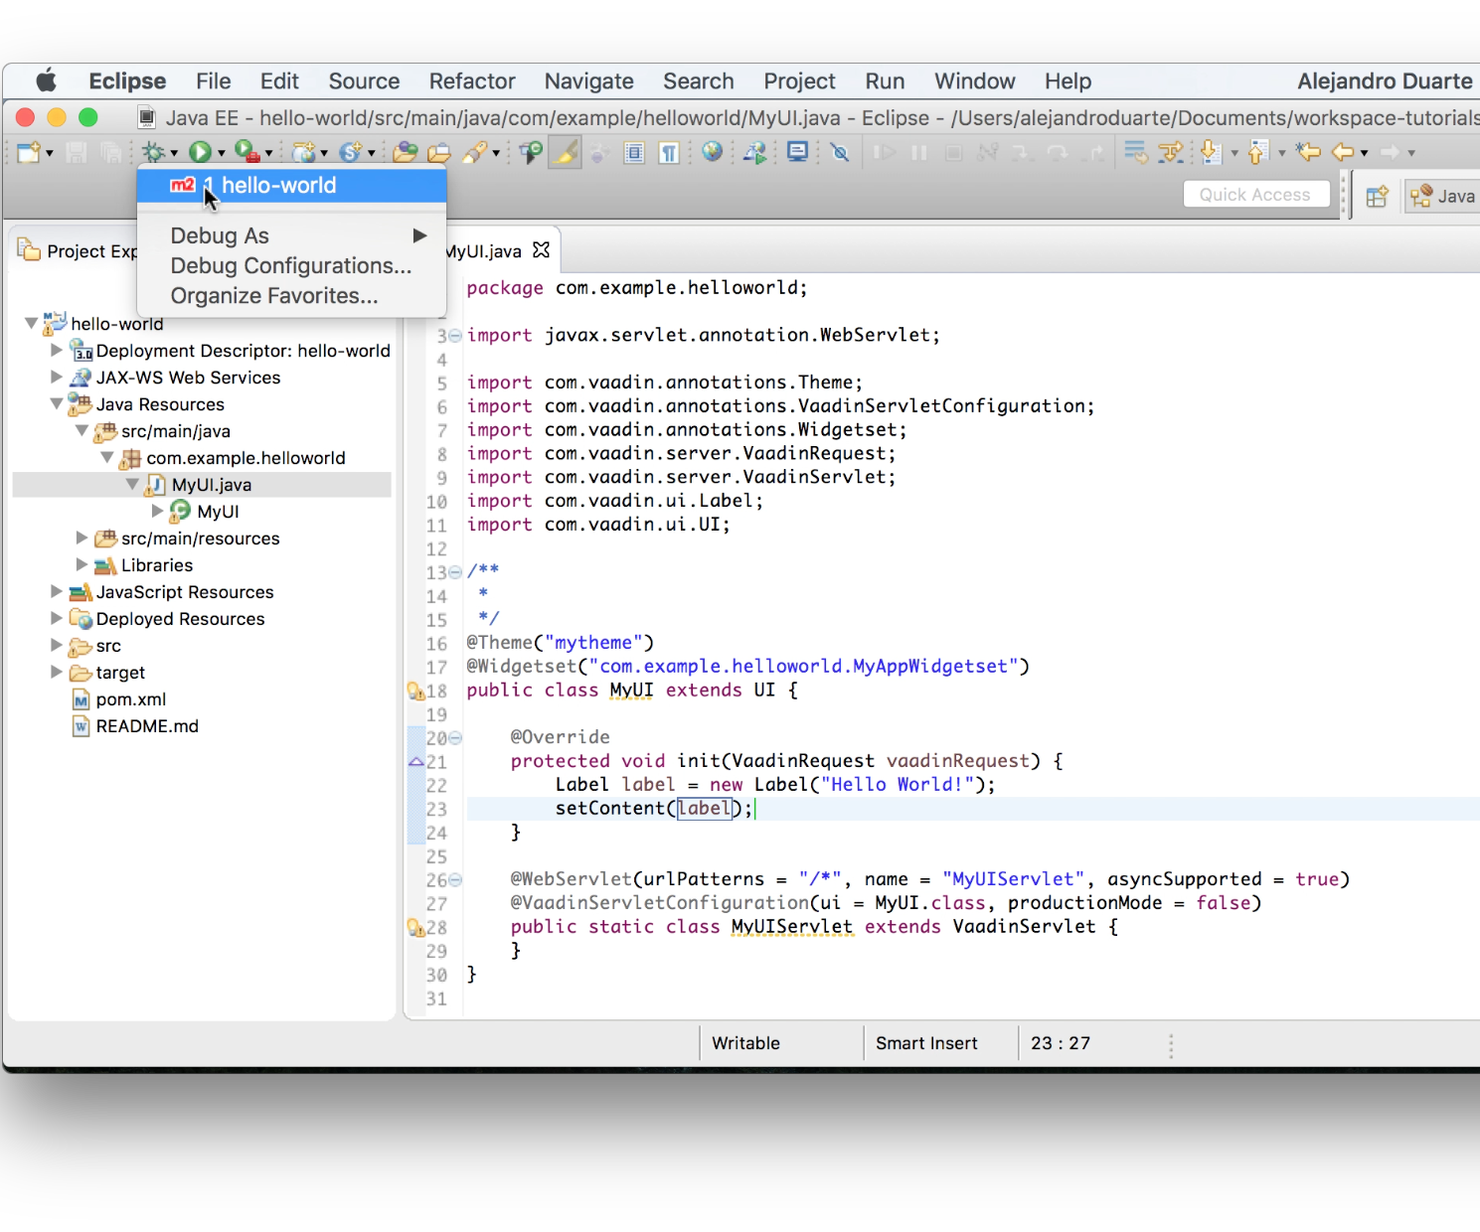The height and width of the screenshot is (1232, 1480).
Task: Open the Search dialog via the flashlight icon
Action: coord(476,152)
